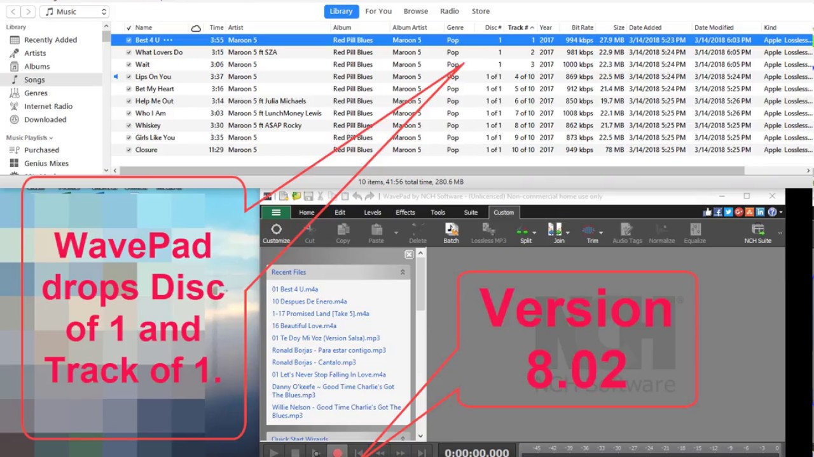Collapse the Recent Files panel

[x=402, y=272]
